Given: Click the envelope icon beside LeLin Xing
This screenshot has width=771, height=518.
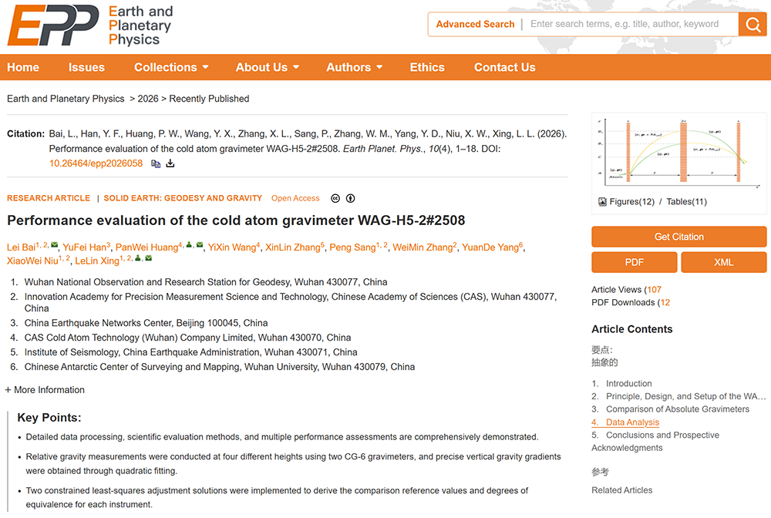Looking at the screenshot, I should coord(149,258).
